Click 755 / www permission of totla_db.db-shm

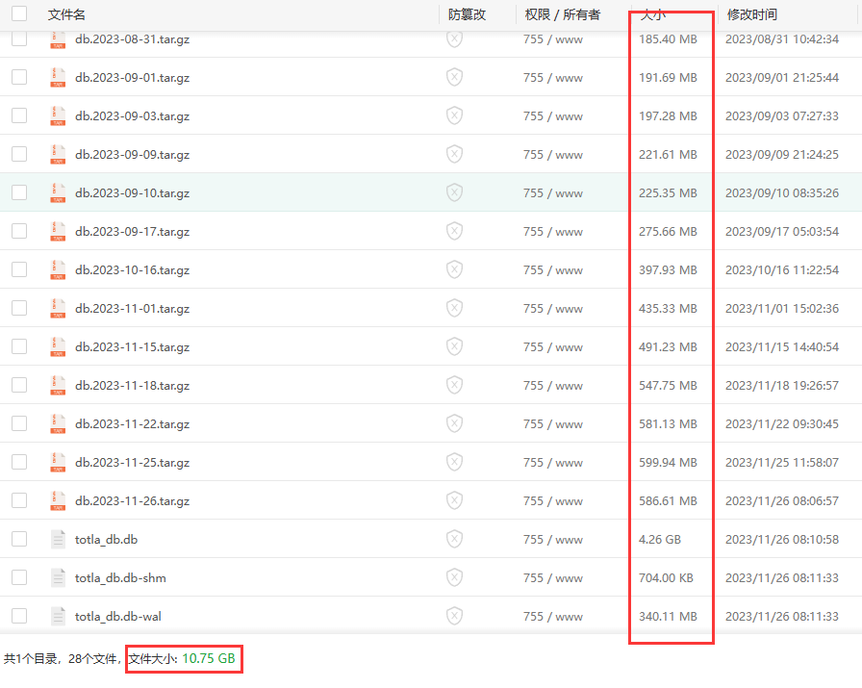pos(553,578)
